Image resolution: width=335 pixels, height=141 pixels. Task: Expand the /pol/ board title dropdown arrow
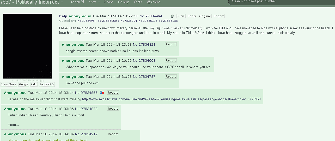(x=62, y=2)
